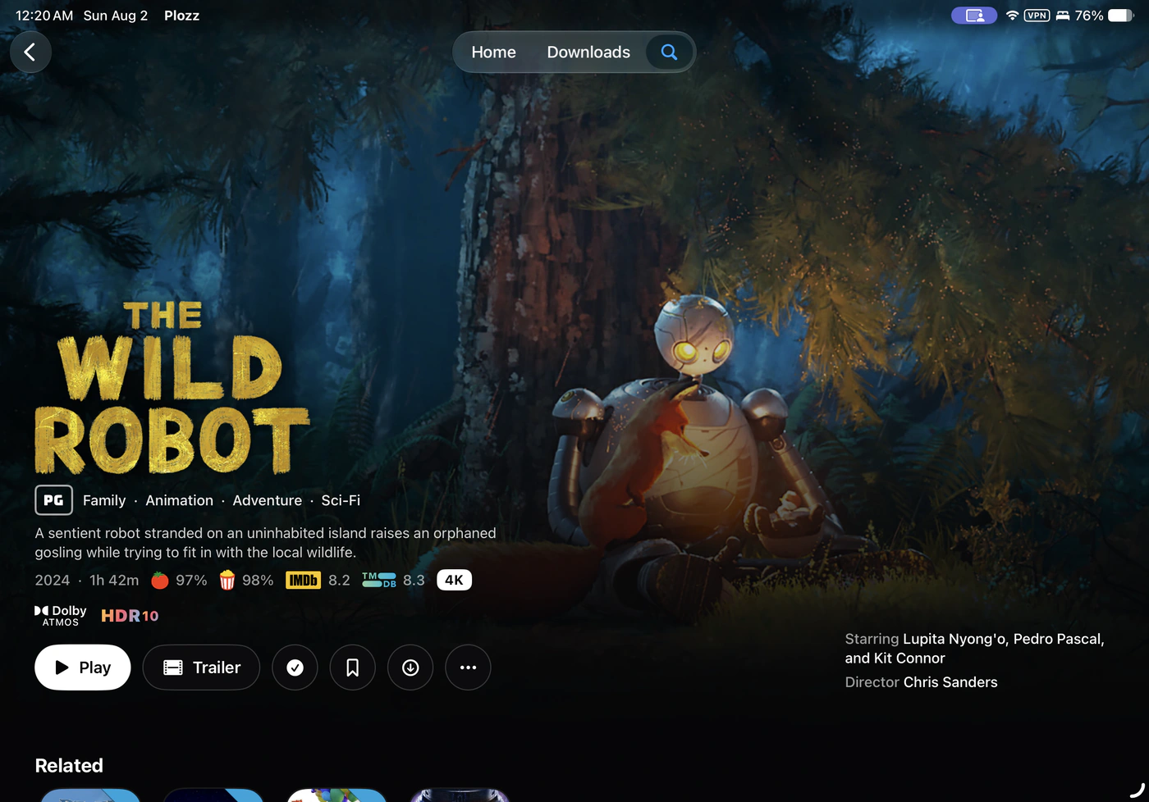
Task: Tap the TMDB logo badge
Action: (379, 581)
